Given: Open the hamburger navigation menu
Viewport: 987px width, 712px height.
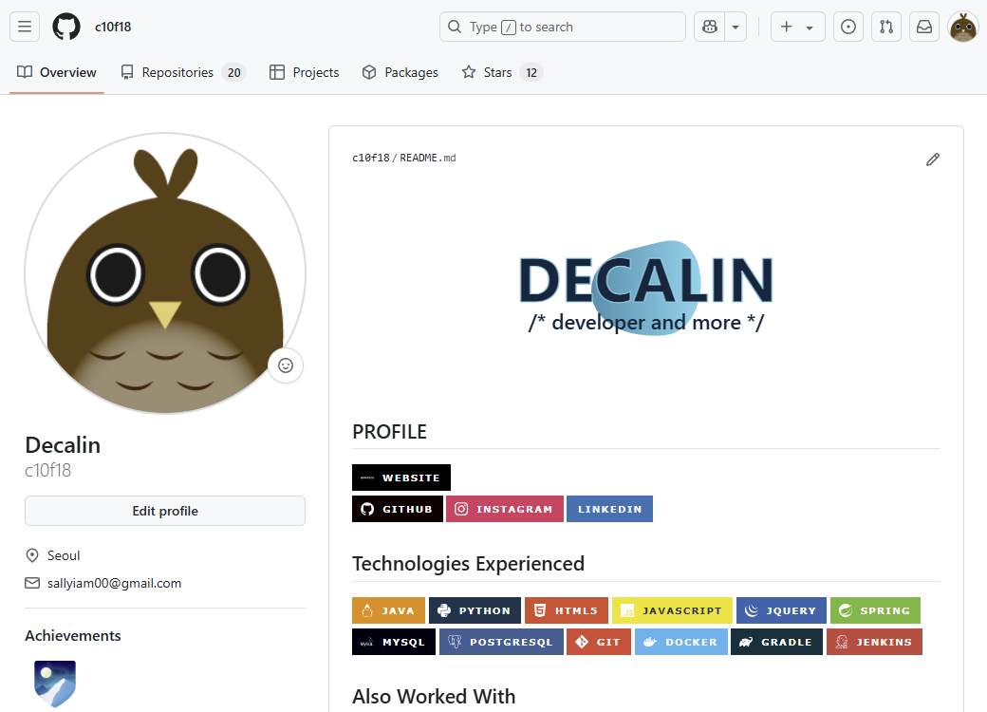Looking at the screenshot, I should coord(25,27).
